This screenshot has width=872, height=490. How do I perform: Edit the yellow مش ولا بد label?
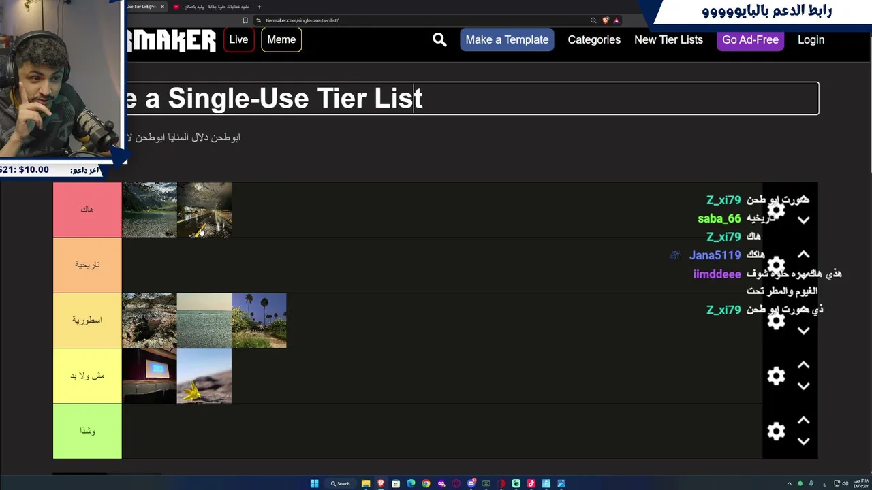pos(87,376)
